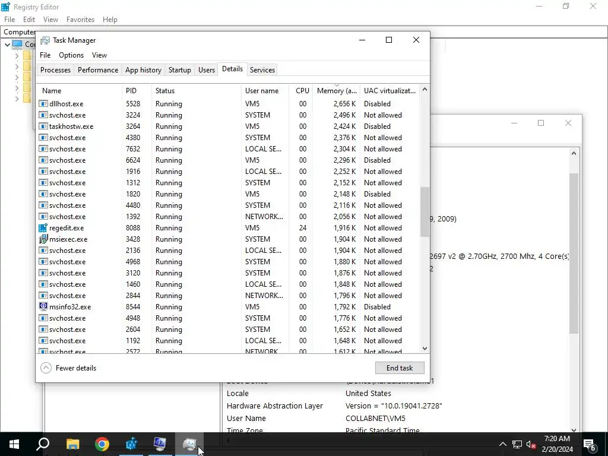Click icon of svchost.exe PID 1192

click(x=43, y=340)
